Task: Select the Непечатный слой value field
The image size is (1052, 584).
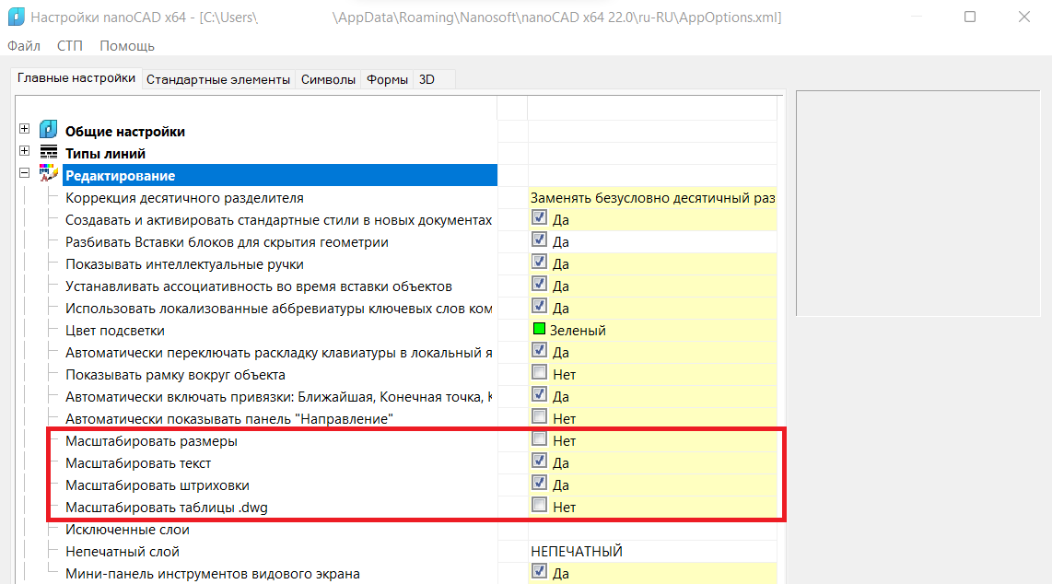Action: 651,552
